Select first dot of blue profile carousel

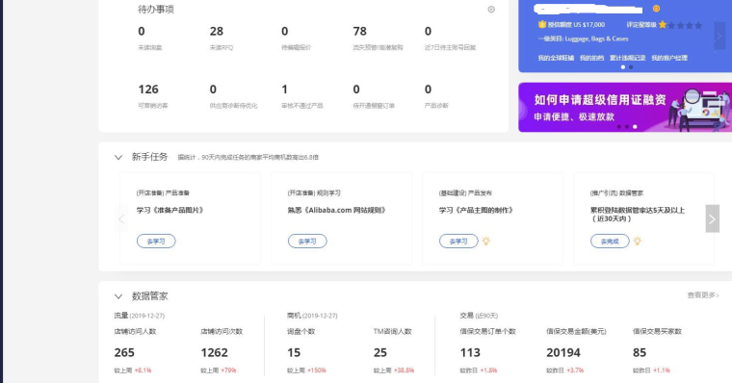point(623,67)
